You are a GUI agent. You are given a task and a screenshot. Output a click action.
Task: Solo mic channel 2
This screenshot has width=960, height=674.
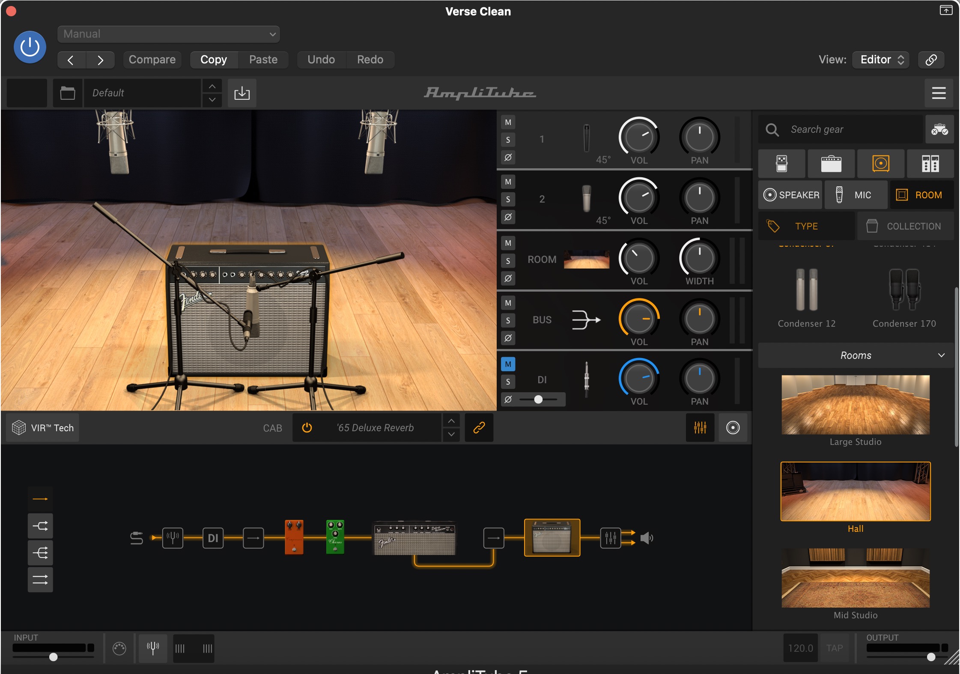pos(508,200)
